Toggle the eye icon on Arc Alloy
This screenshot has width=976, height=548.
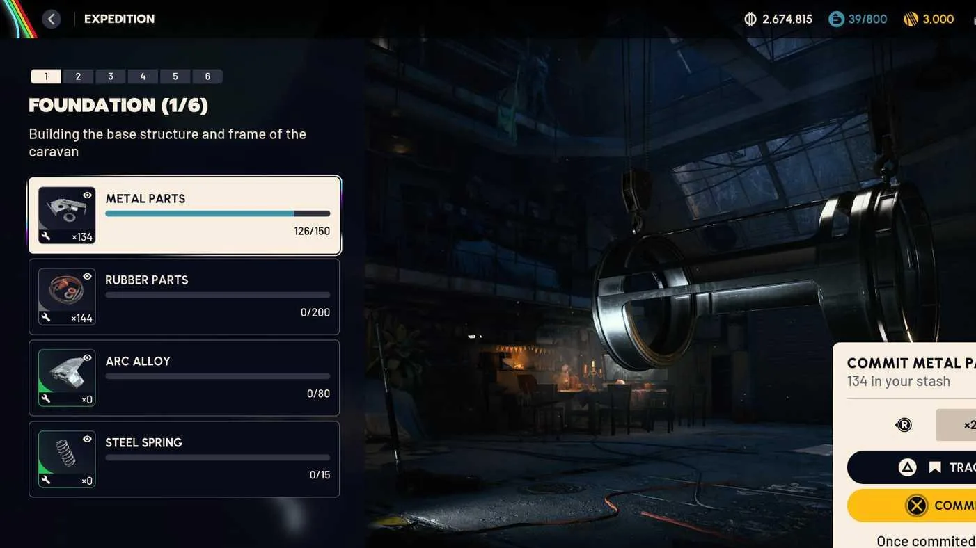[x=87, y=358]
